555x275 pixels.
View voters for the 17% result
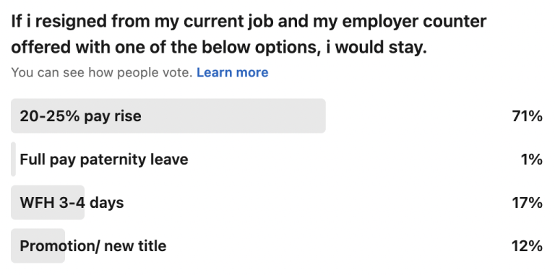[x=527, y=203]
